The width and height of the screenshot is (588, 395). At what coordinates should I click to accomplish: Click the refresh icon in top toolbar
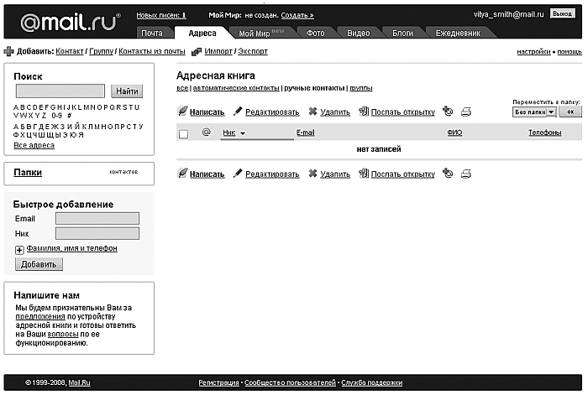pos(448,112)
